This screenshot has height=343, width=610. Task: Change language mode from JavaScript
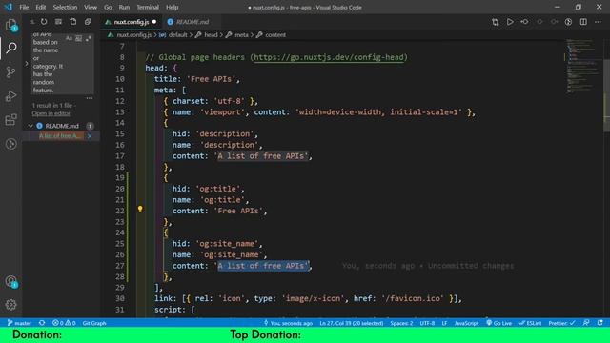(x=466, y=323)
